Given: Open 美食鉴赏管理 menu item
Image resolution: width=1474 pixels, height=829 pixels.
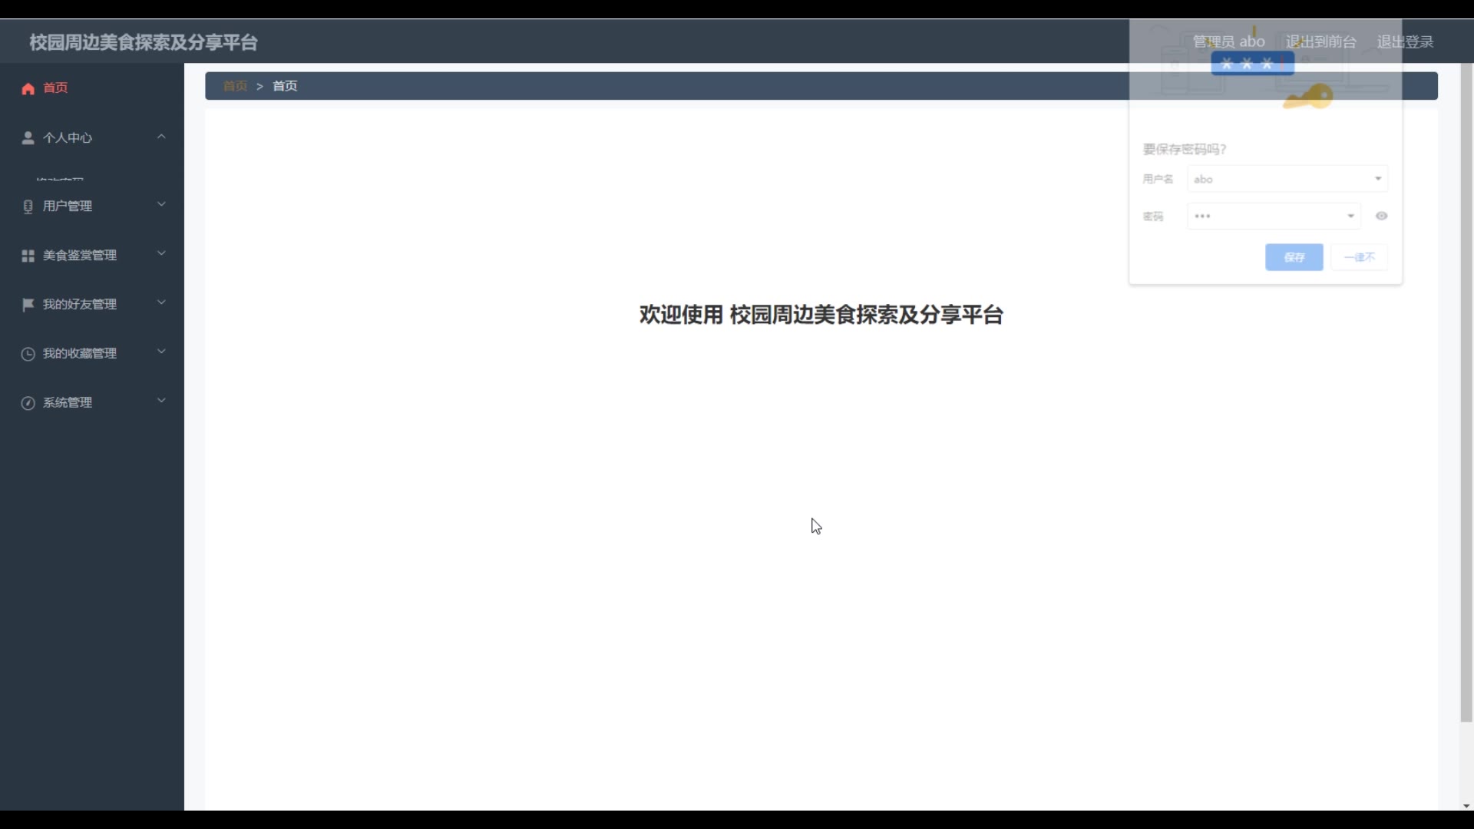Looking at the screenshot, I should (x=80, y=256).
